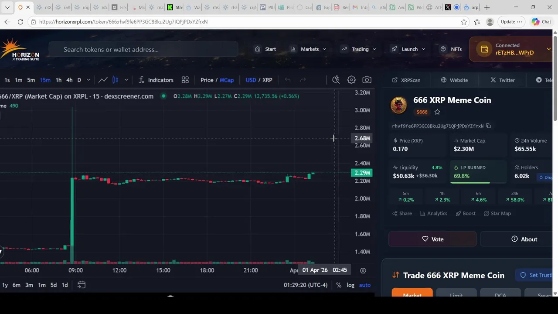Click the Boost rocket button
This screenshot has width=558, height=314.
coord(466,213)
